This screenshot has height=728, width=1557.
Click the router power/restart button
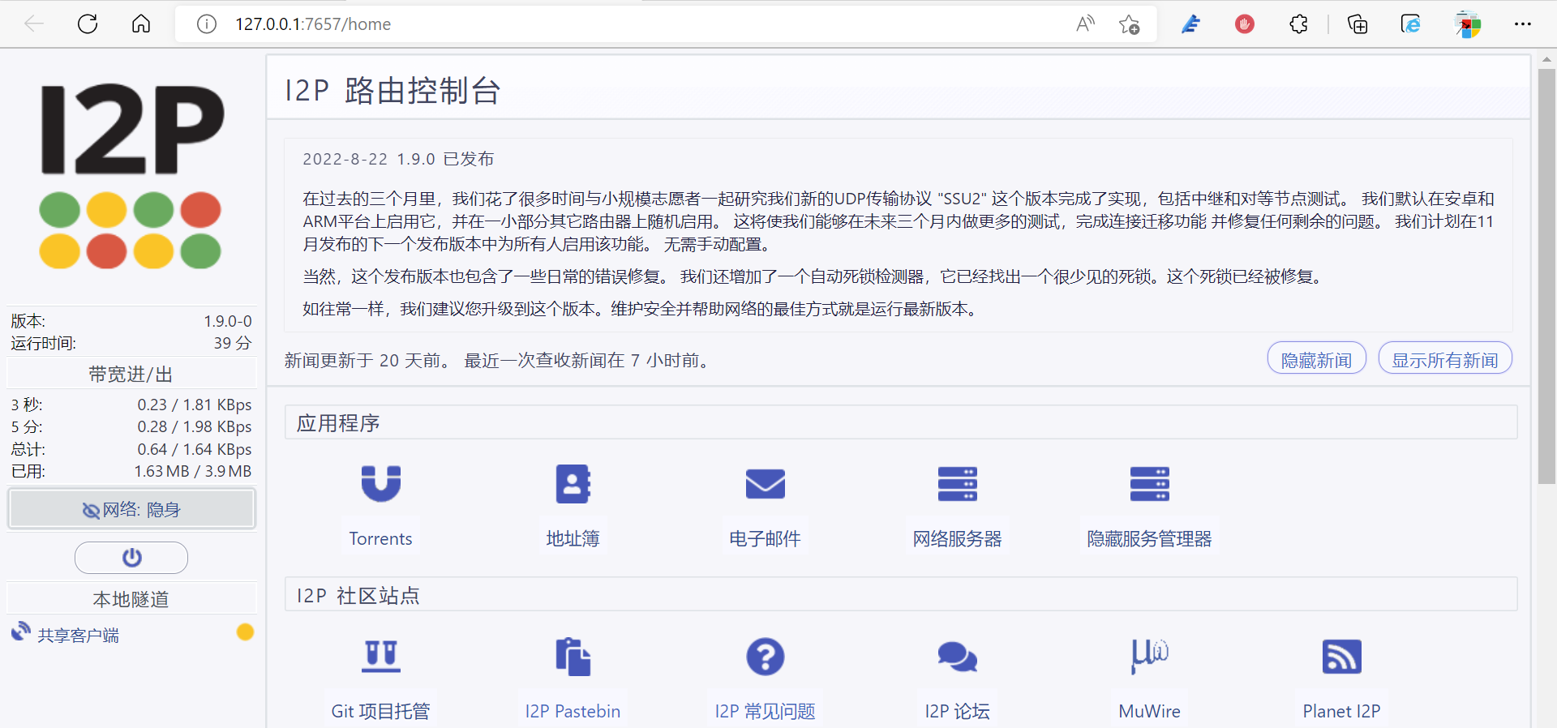click(x=131, y=558)
